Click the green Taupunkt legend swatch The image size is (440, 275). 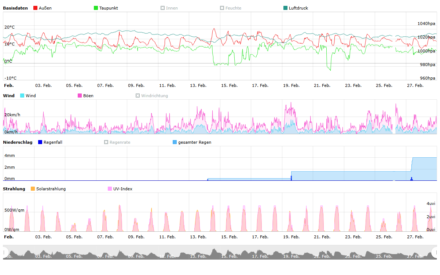click(96, 8)
